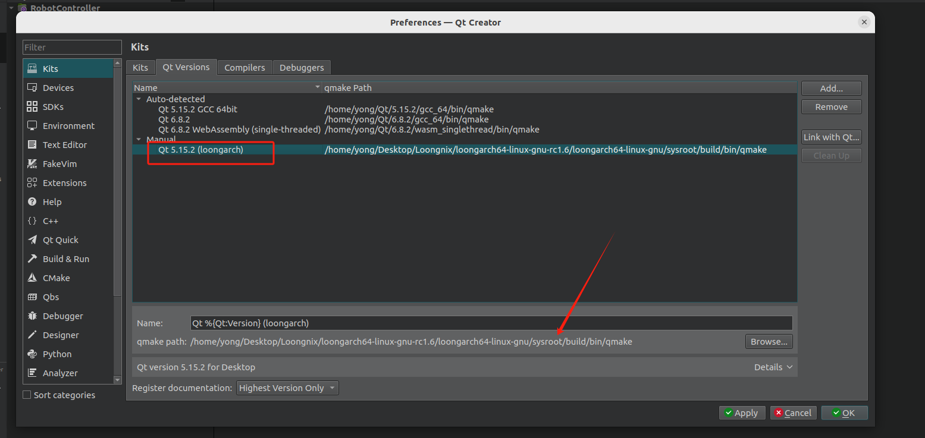Open the Name column sort arrow
The width and height of the screenshot is (925, 438).
(318, 88)
